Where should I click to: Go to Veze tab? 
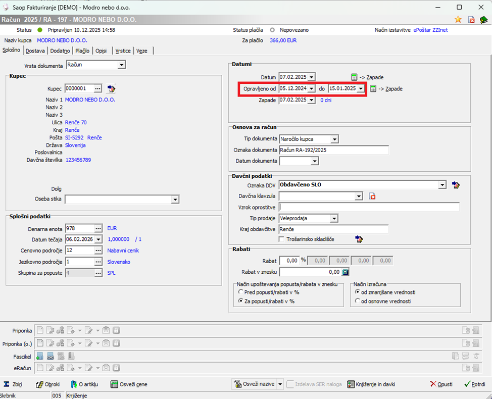(142, 51)
